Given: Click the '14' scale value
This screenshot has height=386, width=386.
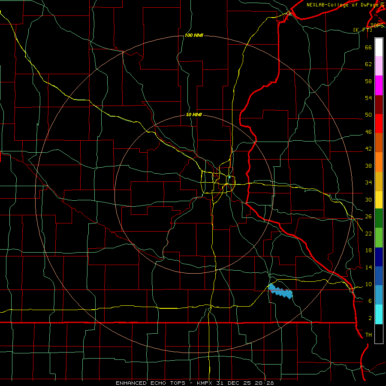Looking at the screenshot, I should [368, 267].
